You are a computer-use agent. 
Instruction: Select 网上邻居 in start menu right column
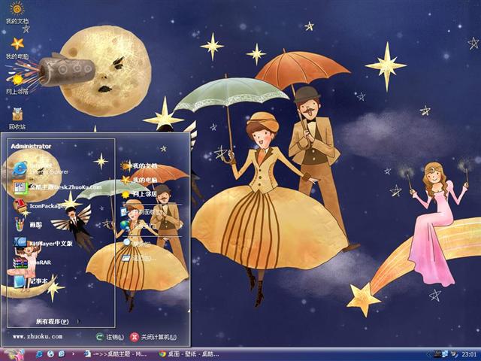click(141, 195)
